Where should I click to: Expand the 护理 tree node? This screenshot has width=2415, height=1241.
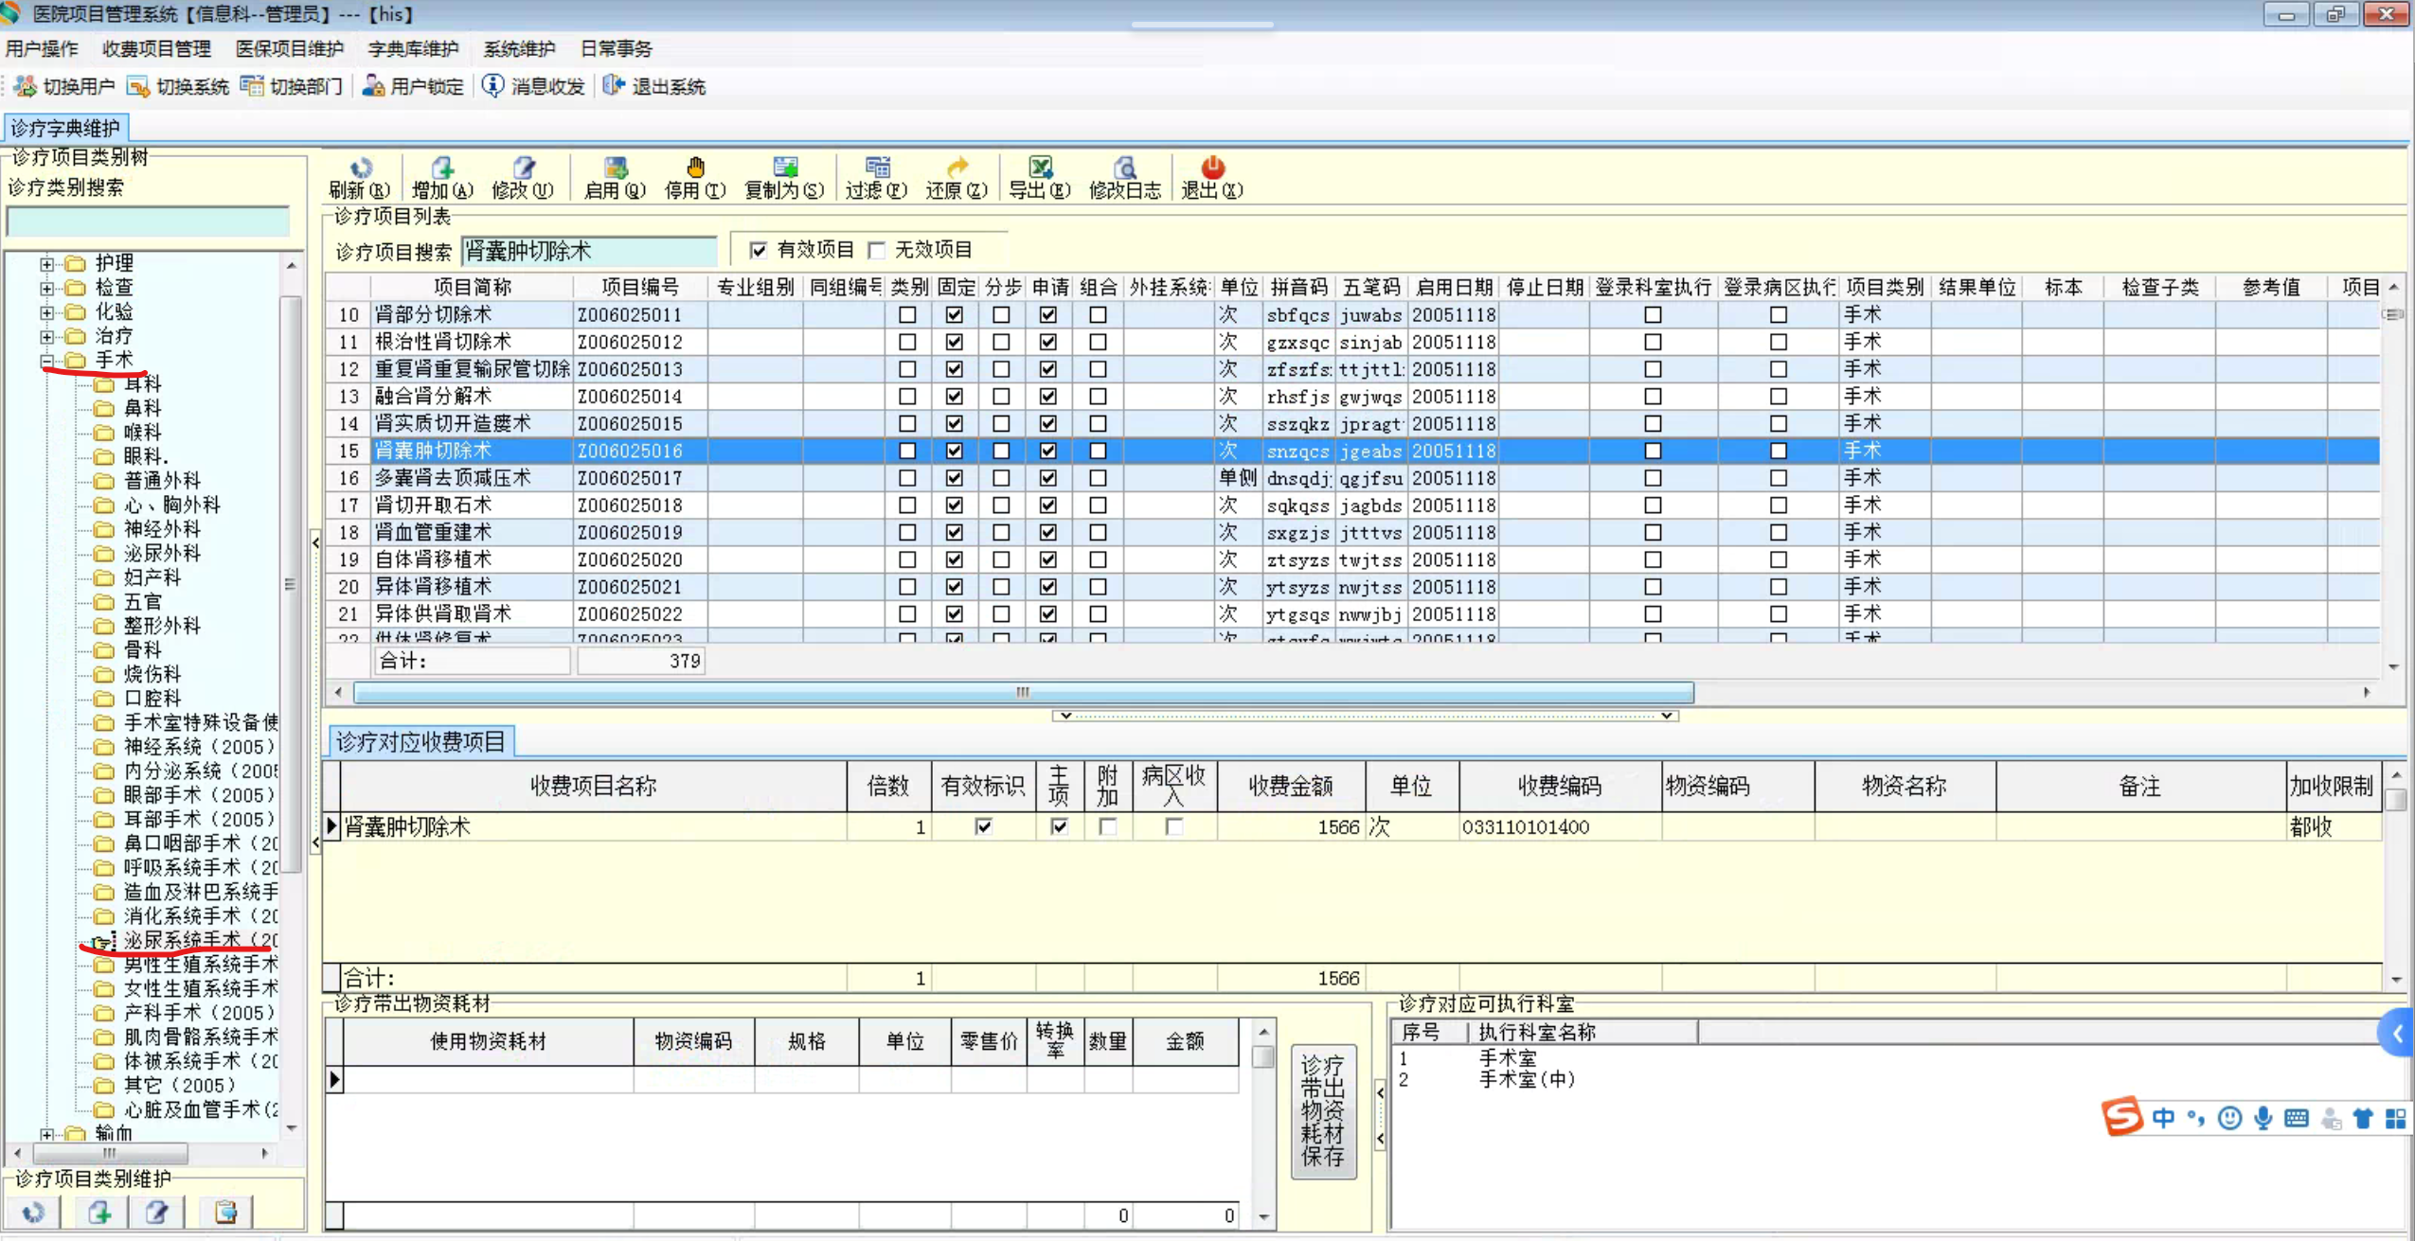point(46,263)
